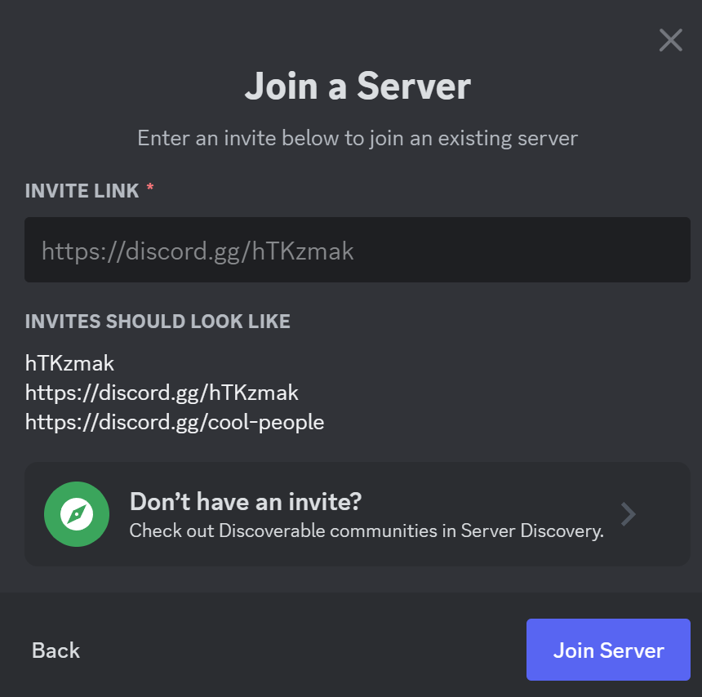
Task: Close the Join a Server dialog
Action: pyautogui.click(x=670, y=40)
